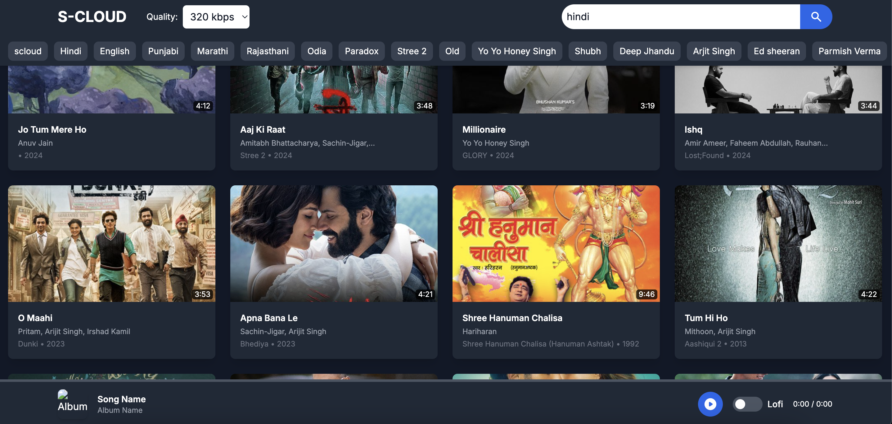Click the O Maahi song title
The height and width of the screenshot is (424, 892).
[35, 318]
